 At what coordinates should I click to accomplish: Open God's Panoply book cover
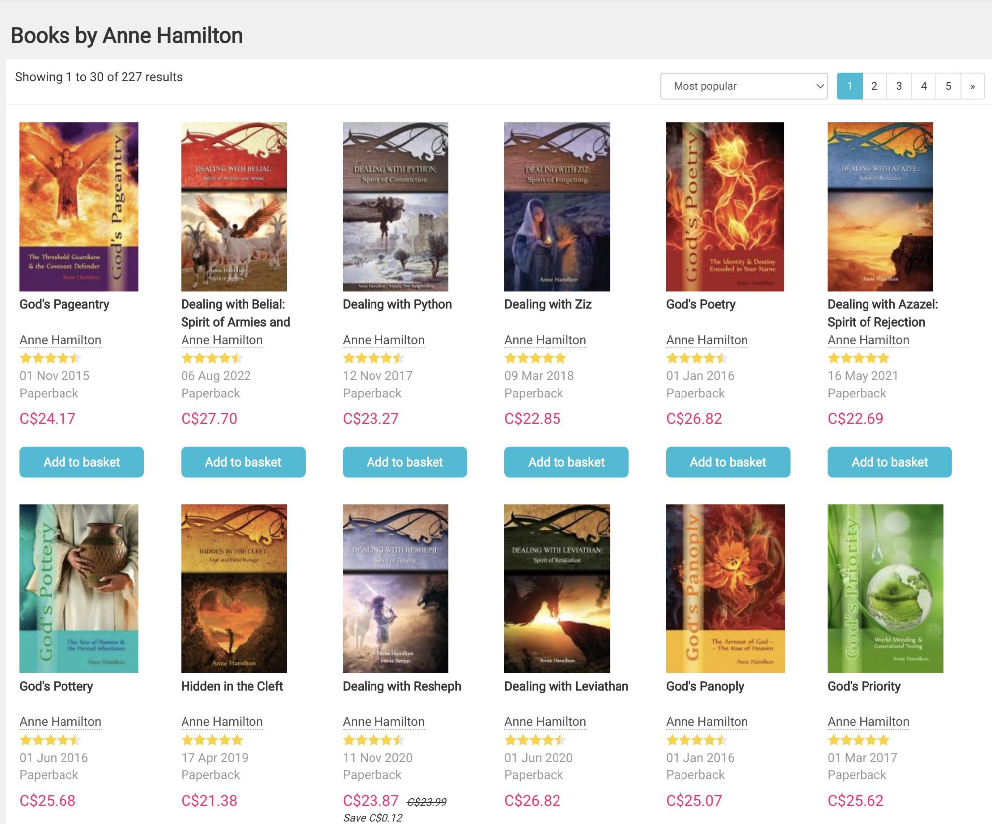pos(725,589)
